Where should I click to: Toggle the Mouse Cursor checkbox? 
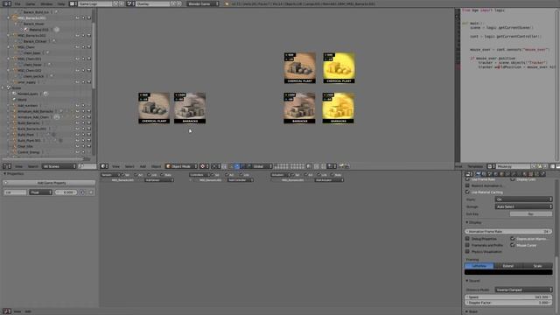point(513,245)
